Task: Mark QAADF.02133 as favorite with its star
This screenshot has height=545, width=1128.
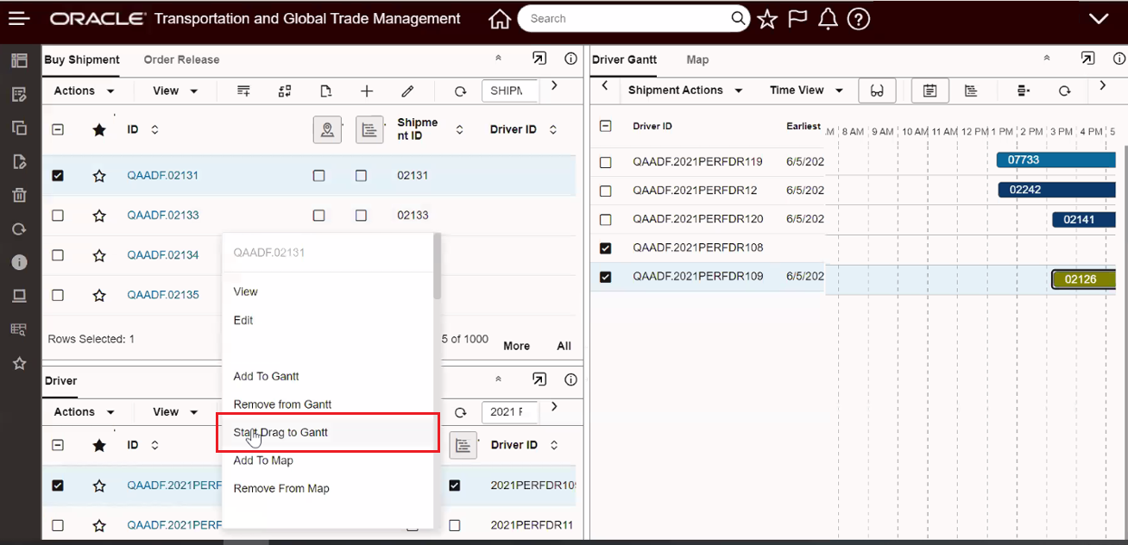Action: [x=99, y=216]
